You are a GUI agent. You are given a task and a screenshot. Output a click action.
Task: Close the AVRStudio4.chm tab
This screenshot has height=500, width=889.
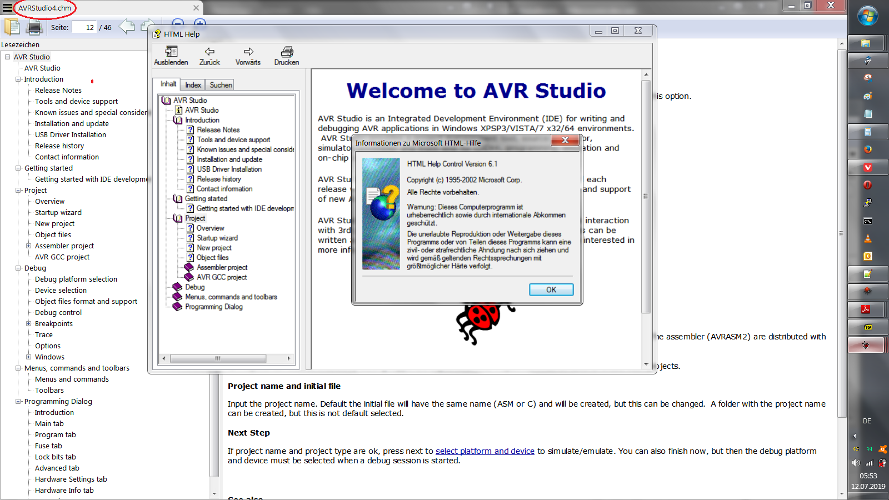tap(196, 8)
